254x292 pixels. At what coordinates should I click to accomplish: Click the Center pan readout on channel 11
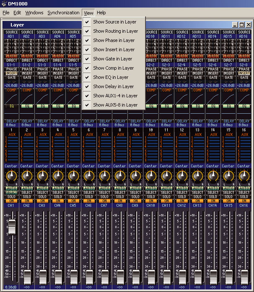point(166,166)
